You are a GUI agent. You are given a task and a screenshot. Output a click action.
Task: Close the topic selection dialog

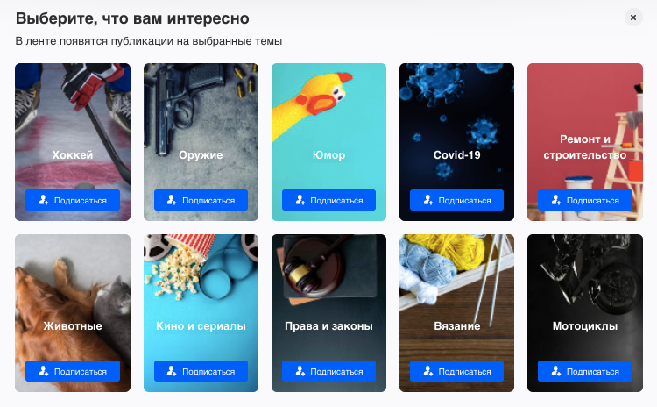click(633, 18)
